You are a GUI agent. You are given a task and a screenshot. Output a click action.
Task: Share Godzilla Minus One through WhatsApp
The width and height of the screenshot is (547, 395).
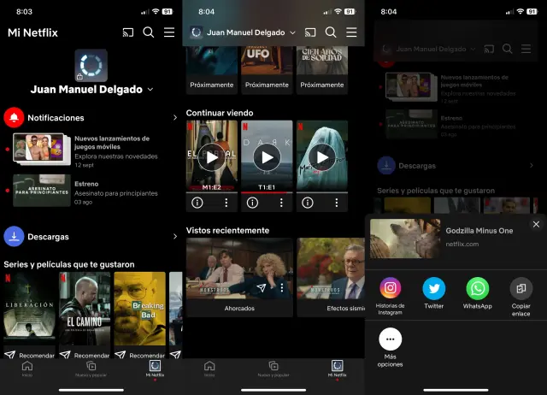[x=478, y=289]
